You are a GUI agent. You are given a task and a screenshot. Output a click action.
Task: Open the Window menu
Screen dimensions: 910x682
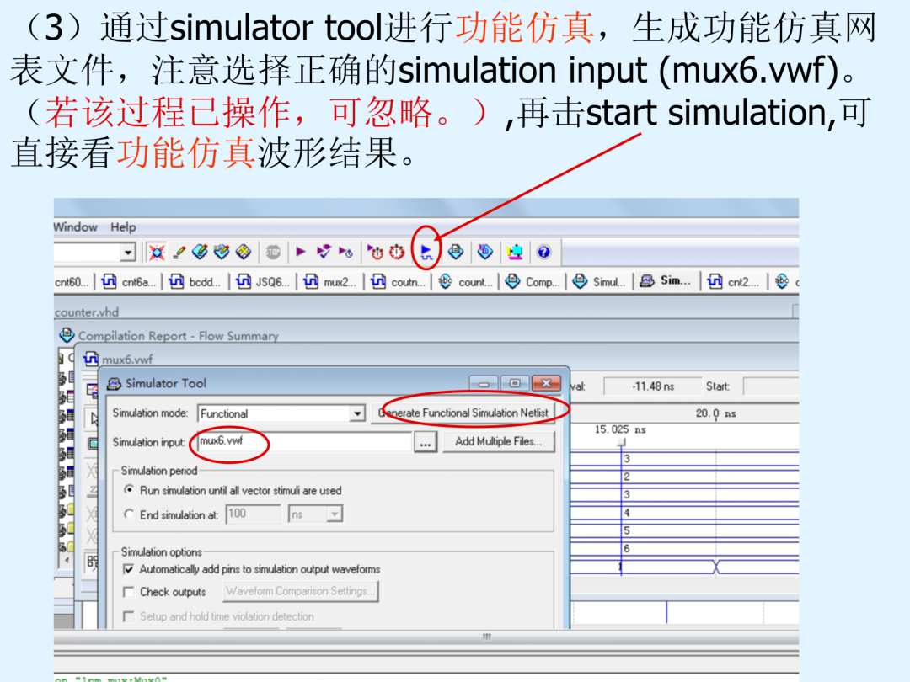[76, 227]
